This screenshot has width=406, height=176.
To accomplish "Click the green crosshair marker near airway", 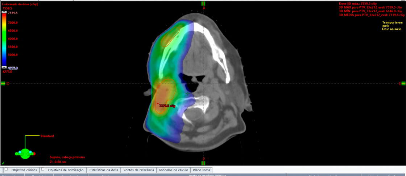I will click(188, 94).
